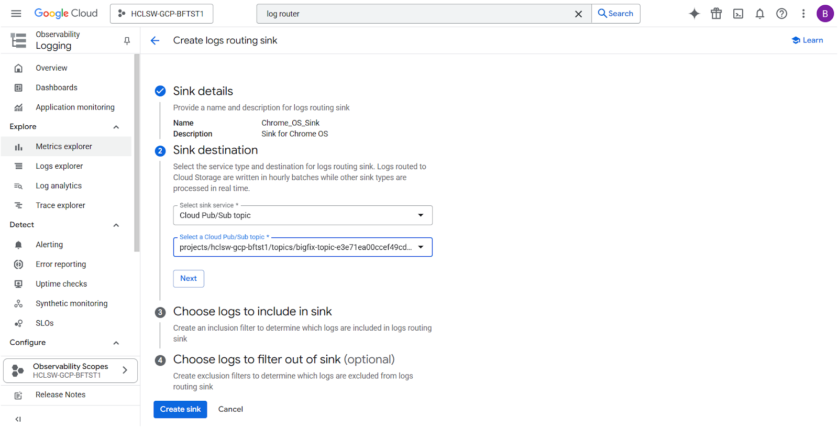Select the HCLSW-GCP-BFTST1 project picker
The image size is (838, 427).
[x=161, y=14]
